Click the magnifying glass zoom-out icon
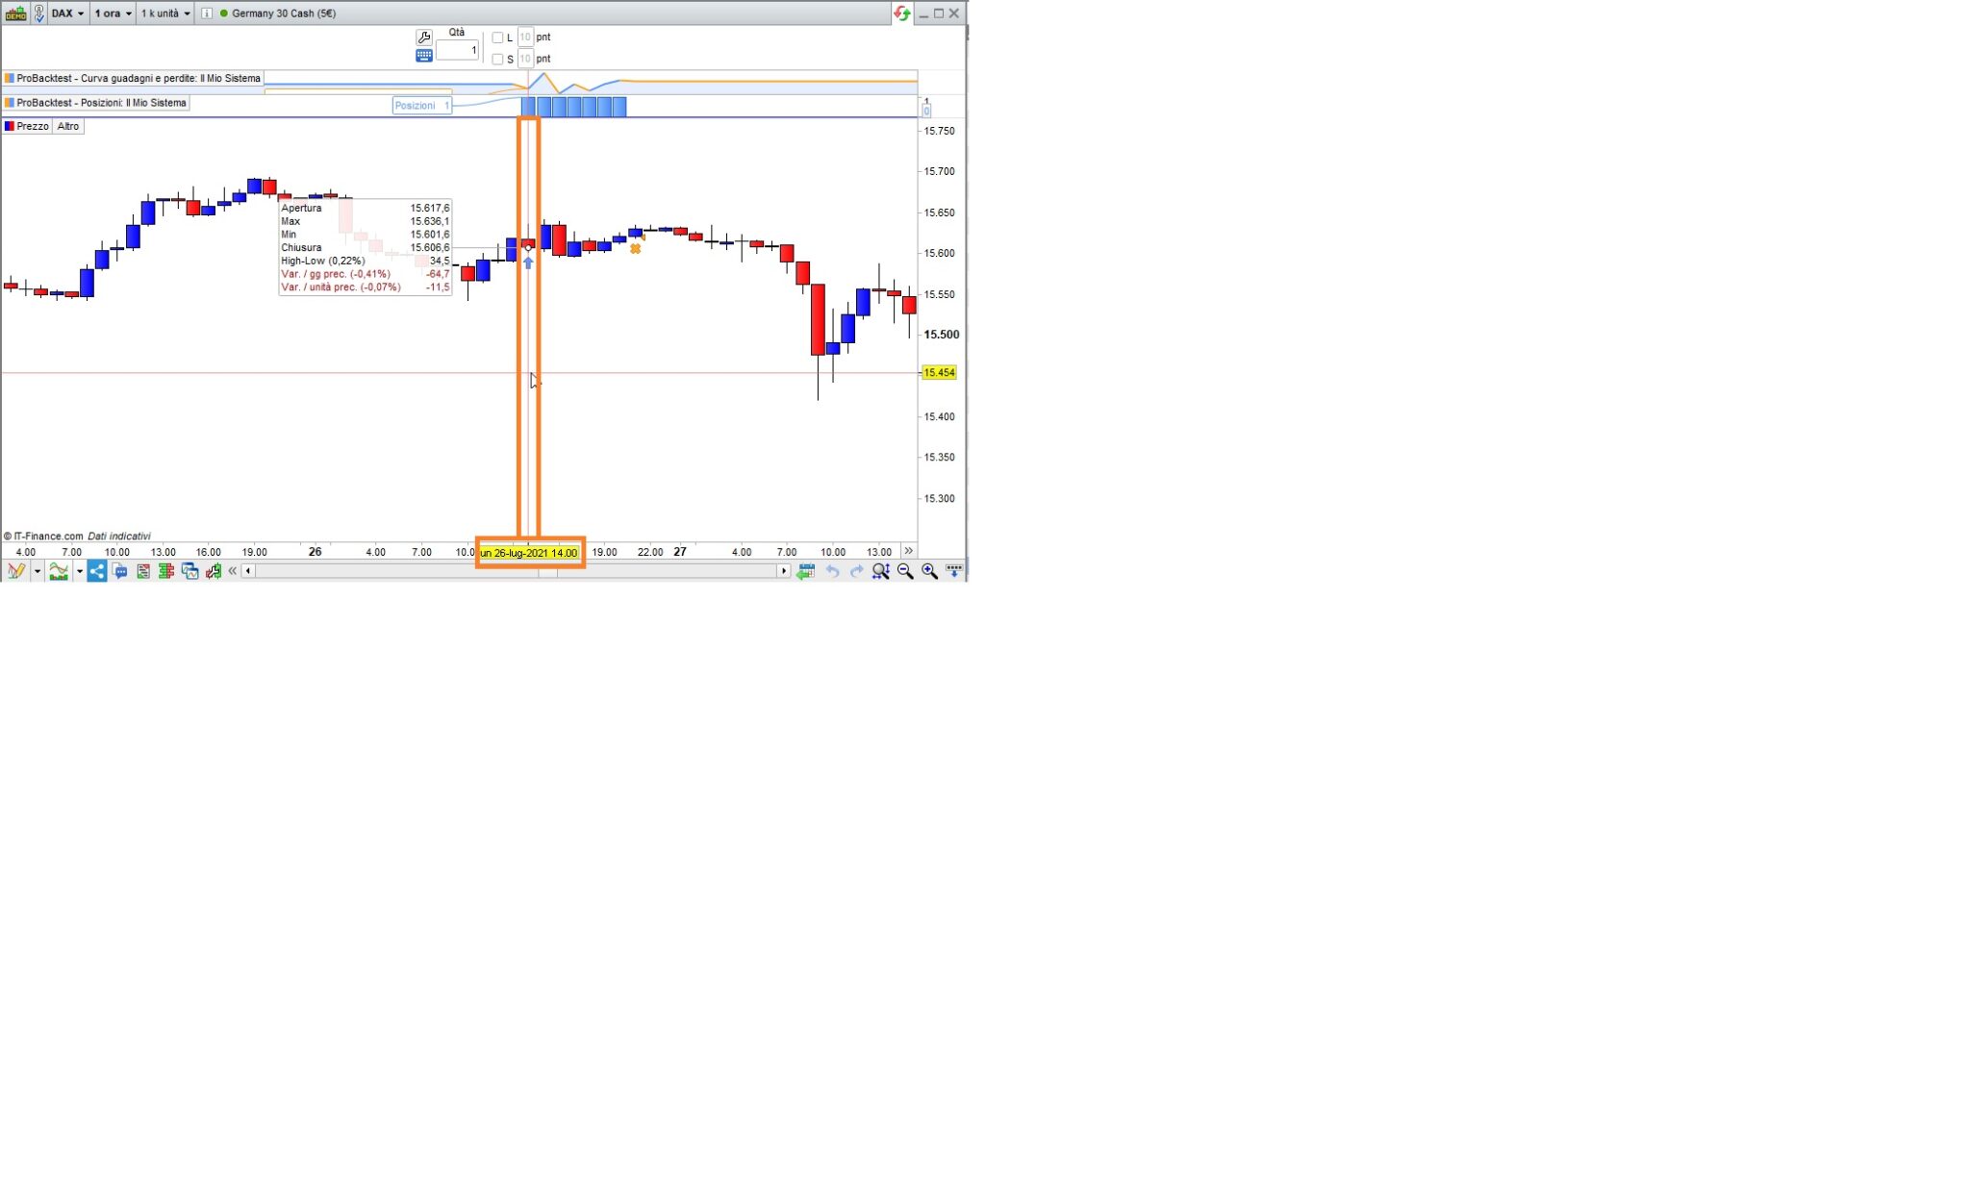The height and width of the screenshot is (1198, 1970). (x=905, y=571)
